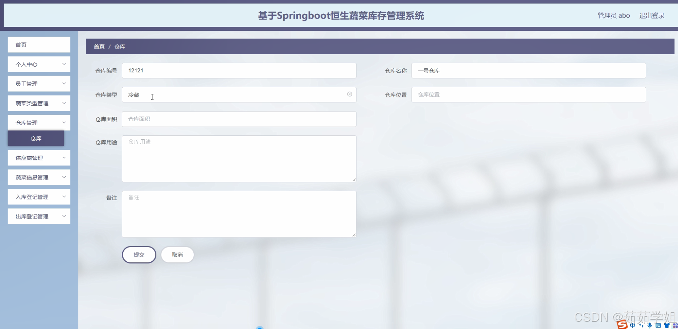Click the 仓库面积 field label
Image resolution: width=678 pixels, height=329 pixels.
[106, 119]
